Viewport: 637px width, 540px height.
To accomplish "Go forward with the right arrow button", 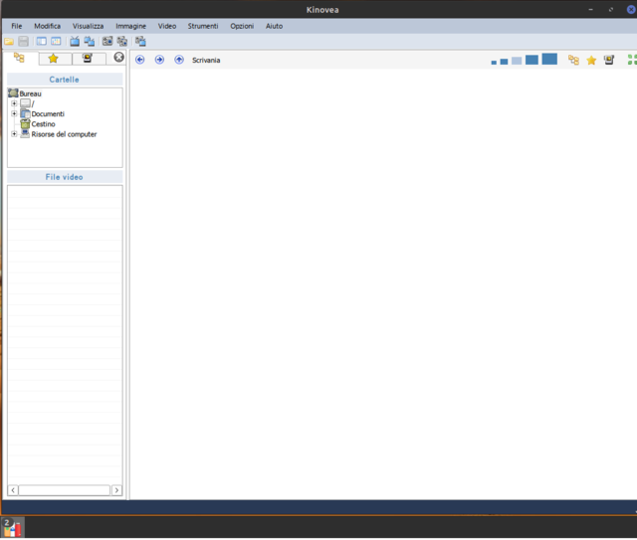I will click(x=159, y=60).
